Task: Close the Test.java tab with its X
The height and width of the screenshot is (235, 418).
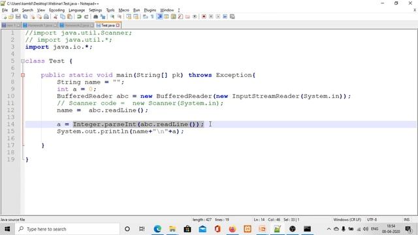Action: (118, 25)
